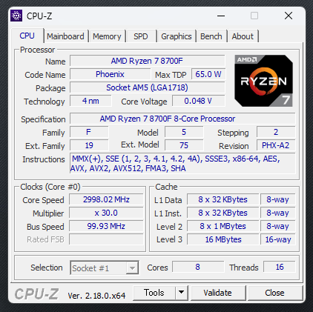Click the Validate button

click(218, 293)
